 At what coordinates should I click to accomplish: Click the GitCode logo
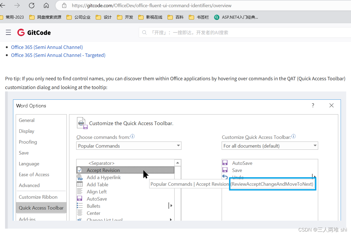pos(34,32)
